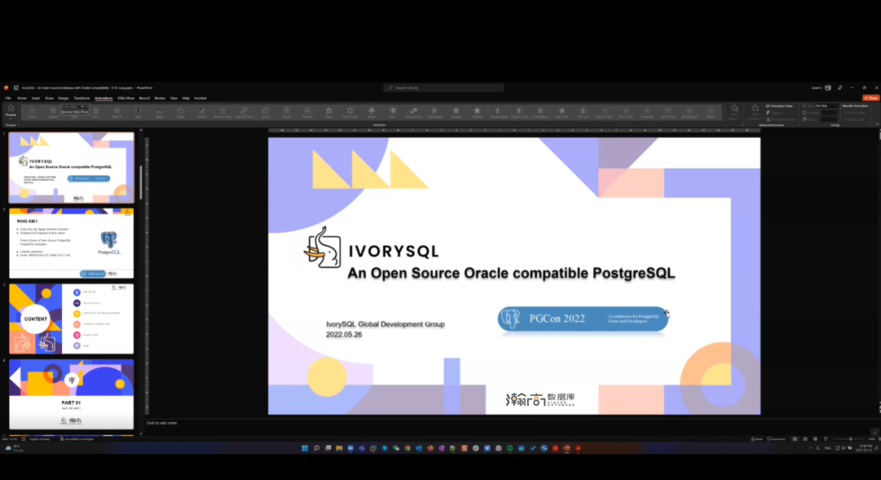Select the Transparency emphasis animation

tap(498, 113)
